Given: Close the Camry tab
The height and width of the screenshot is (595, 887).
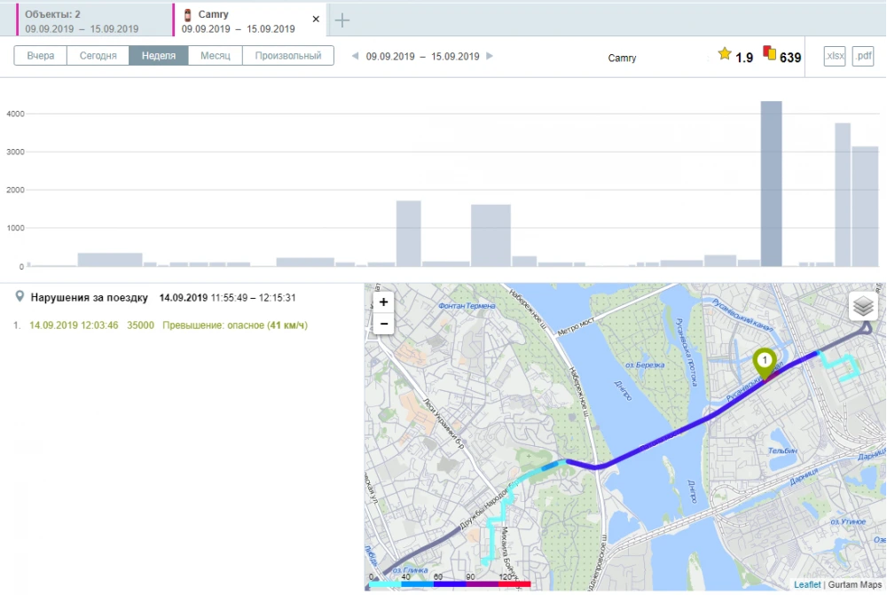Looking at the screenshot, I should point(316,19).
